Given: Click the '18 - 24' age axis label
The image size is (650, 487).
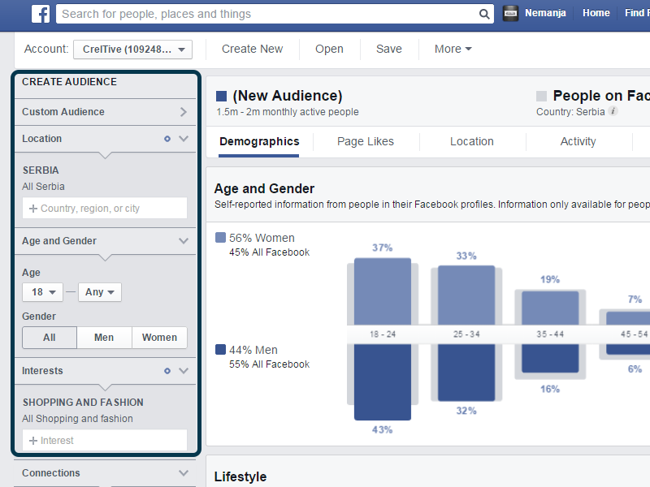Looking at the screenshot, I should click(383, 334).
